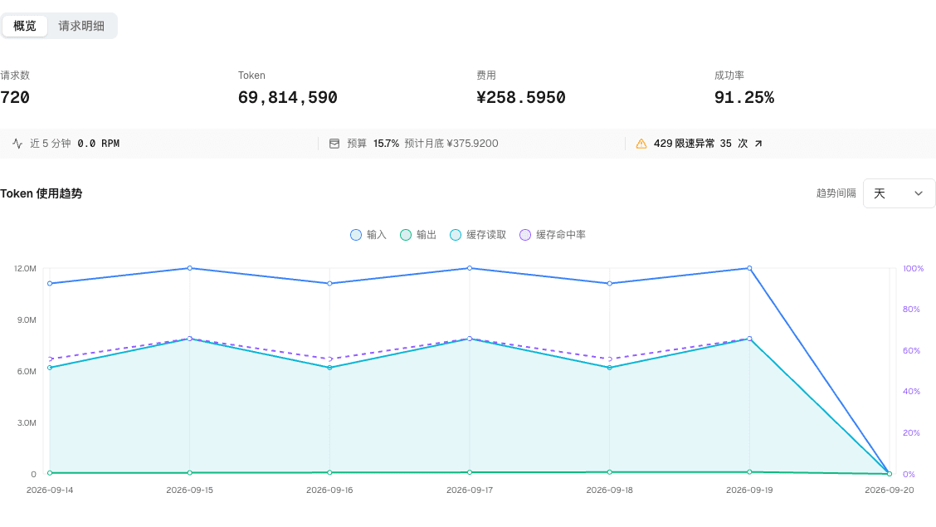Image resolution: width=936 pixels, height=527 pixels.
Task: Click the 趋势间隔 label
Action: [836, 193]
